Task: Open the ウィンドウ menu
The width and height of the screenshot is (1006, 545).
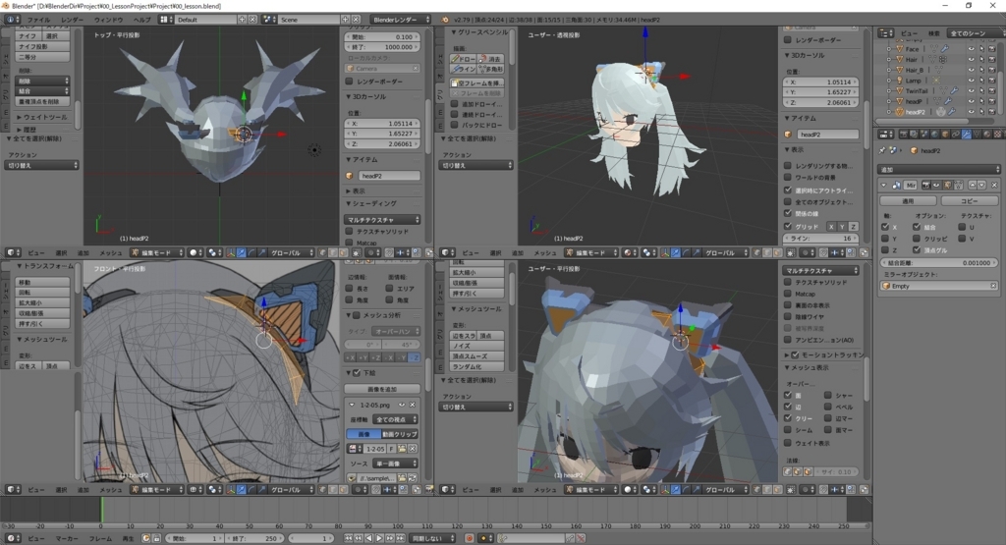Action: pyautogui.click(x=108, y=20)
